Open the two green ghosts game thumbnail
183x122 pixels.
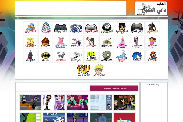[x=77, y=102]
